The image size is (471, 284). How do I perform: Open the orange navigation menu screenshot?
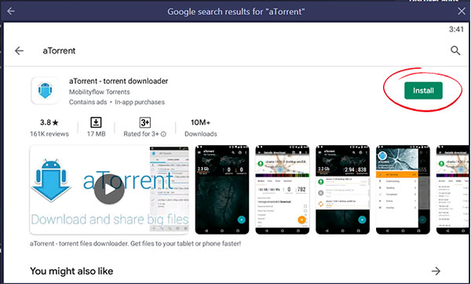pyautogui.click(x=403, y=190)
